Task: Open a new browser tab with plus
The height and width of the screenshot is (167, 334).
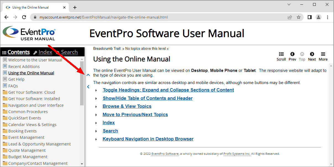Action: pos(75,7)
